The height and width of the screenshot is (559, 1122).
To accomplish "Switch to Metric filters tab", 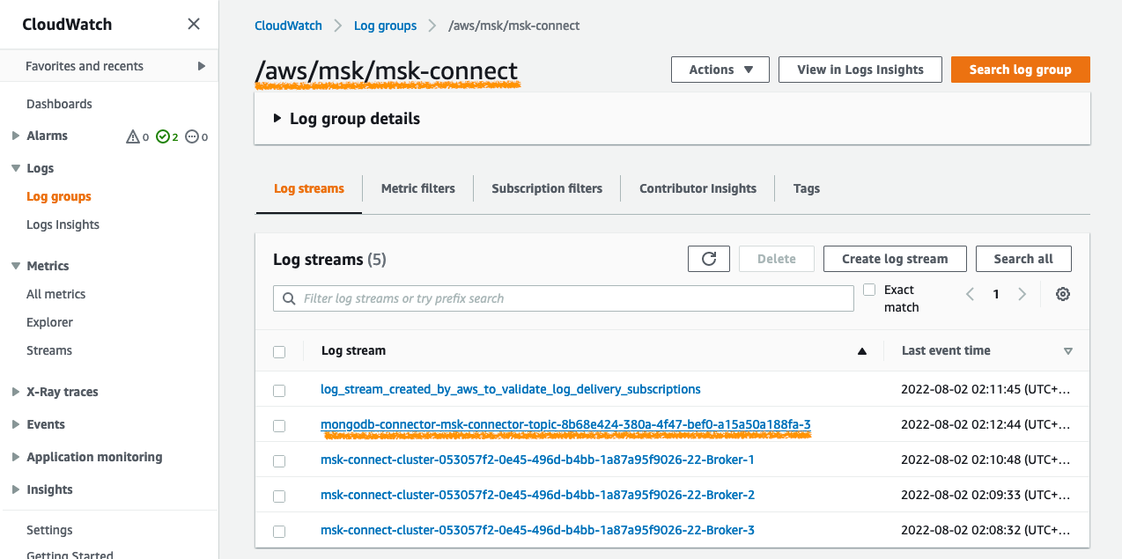I will 418,188.
